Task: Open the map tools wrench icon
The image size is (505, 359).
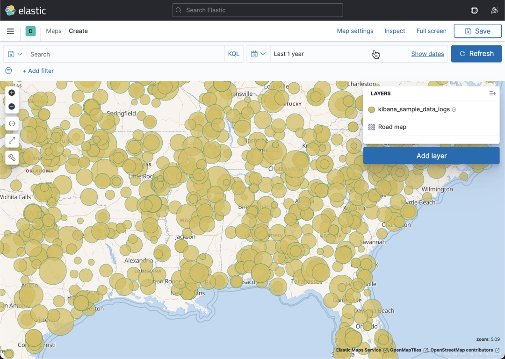Action: [x=12, y=158]
